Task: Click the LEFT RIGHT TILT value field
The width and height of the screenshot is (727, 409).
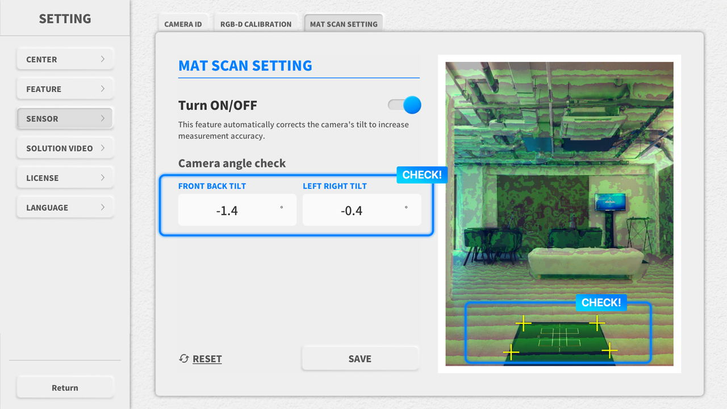Action: (x=362, y=210)
